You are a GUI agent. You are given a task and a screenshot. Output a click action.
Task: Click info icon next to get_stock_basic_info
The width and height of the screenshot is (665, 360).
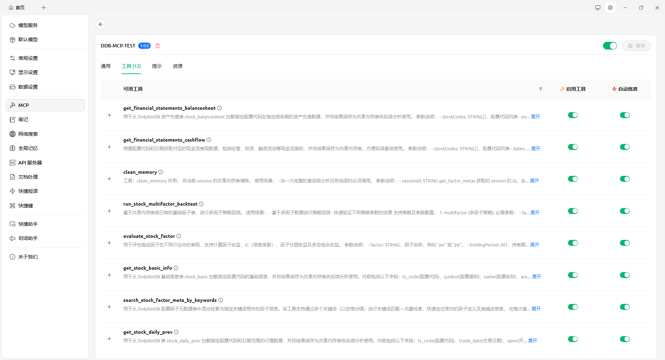coord(176,268)
